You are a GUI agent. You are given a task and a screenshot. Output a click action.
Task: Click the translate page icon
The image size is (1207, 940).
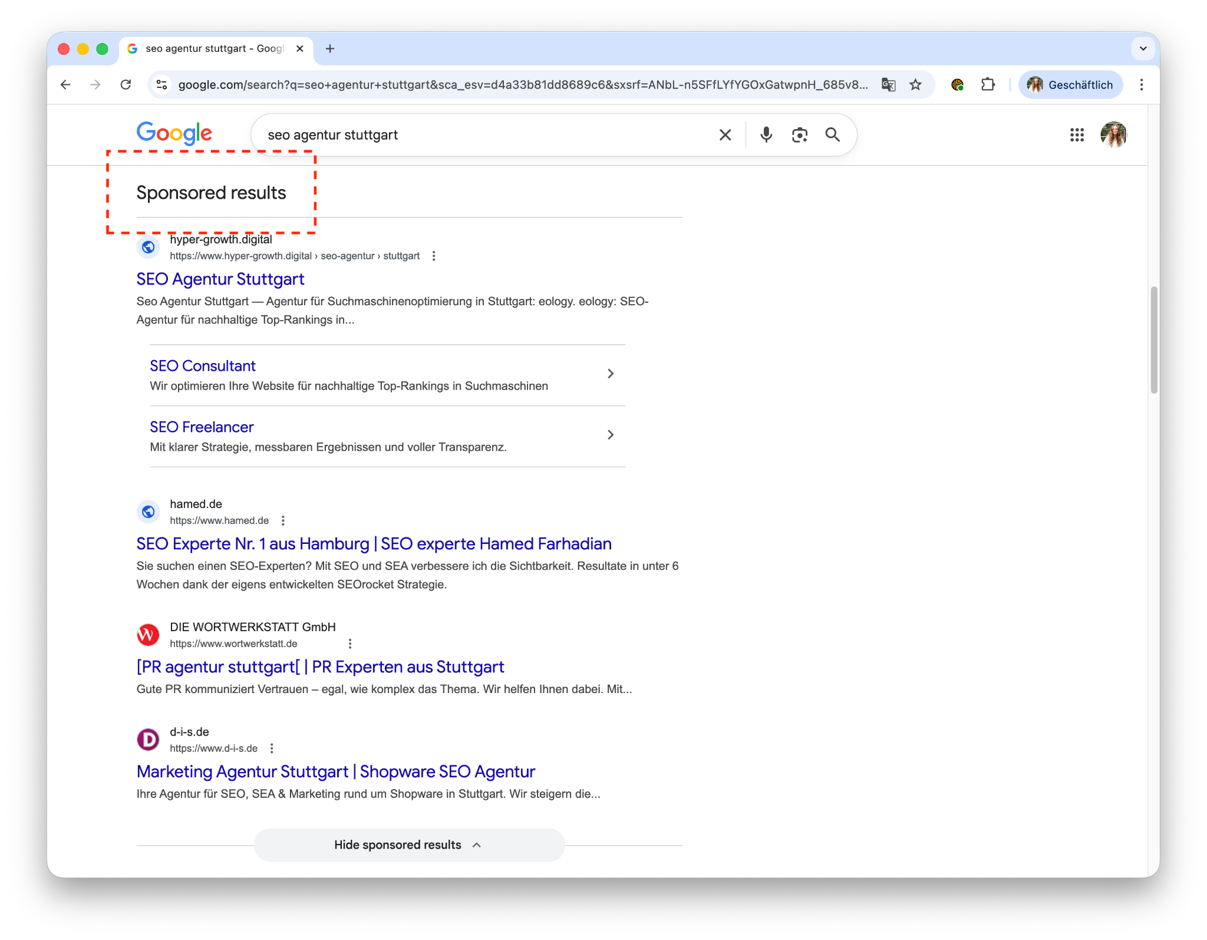click(x=888, y=85)
